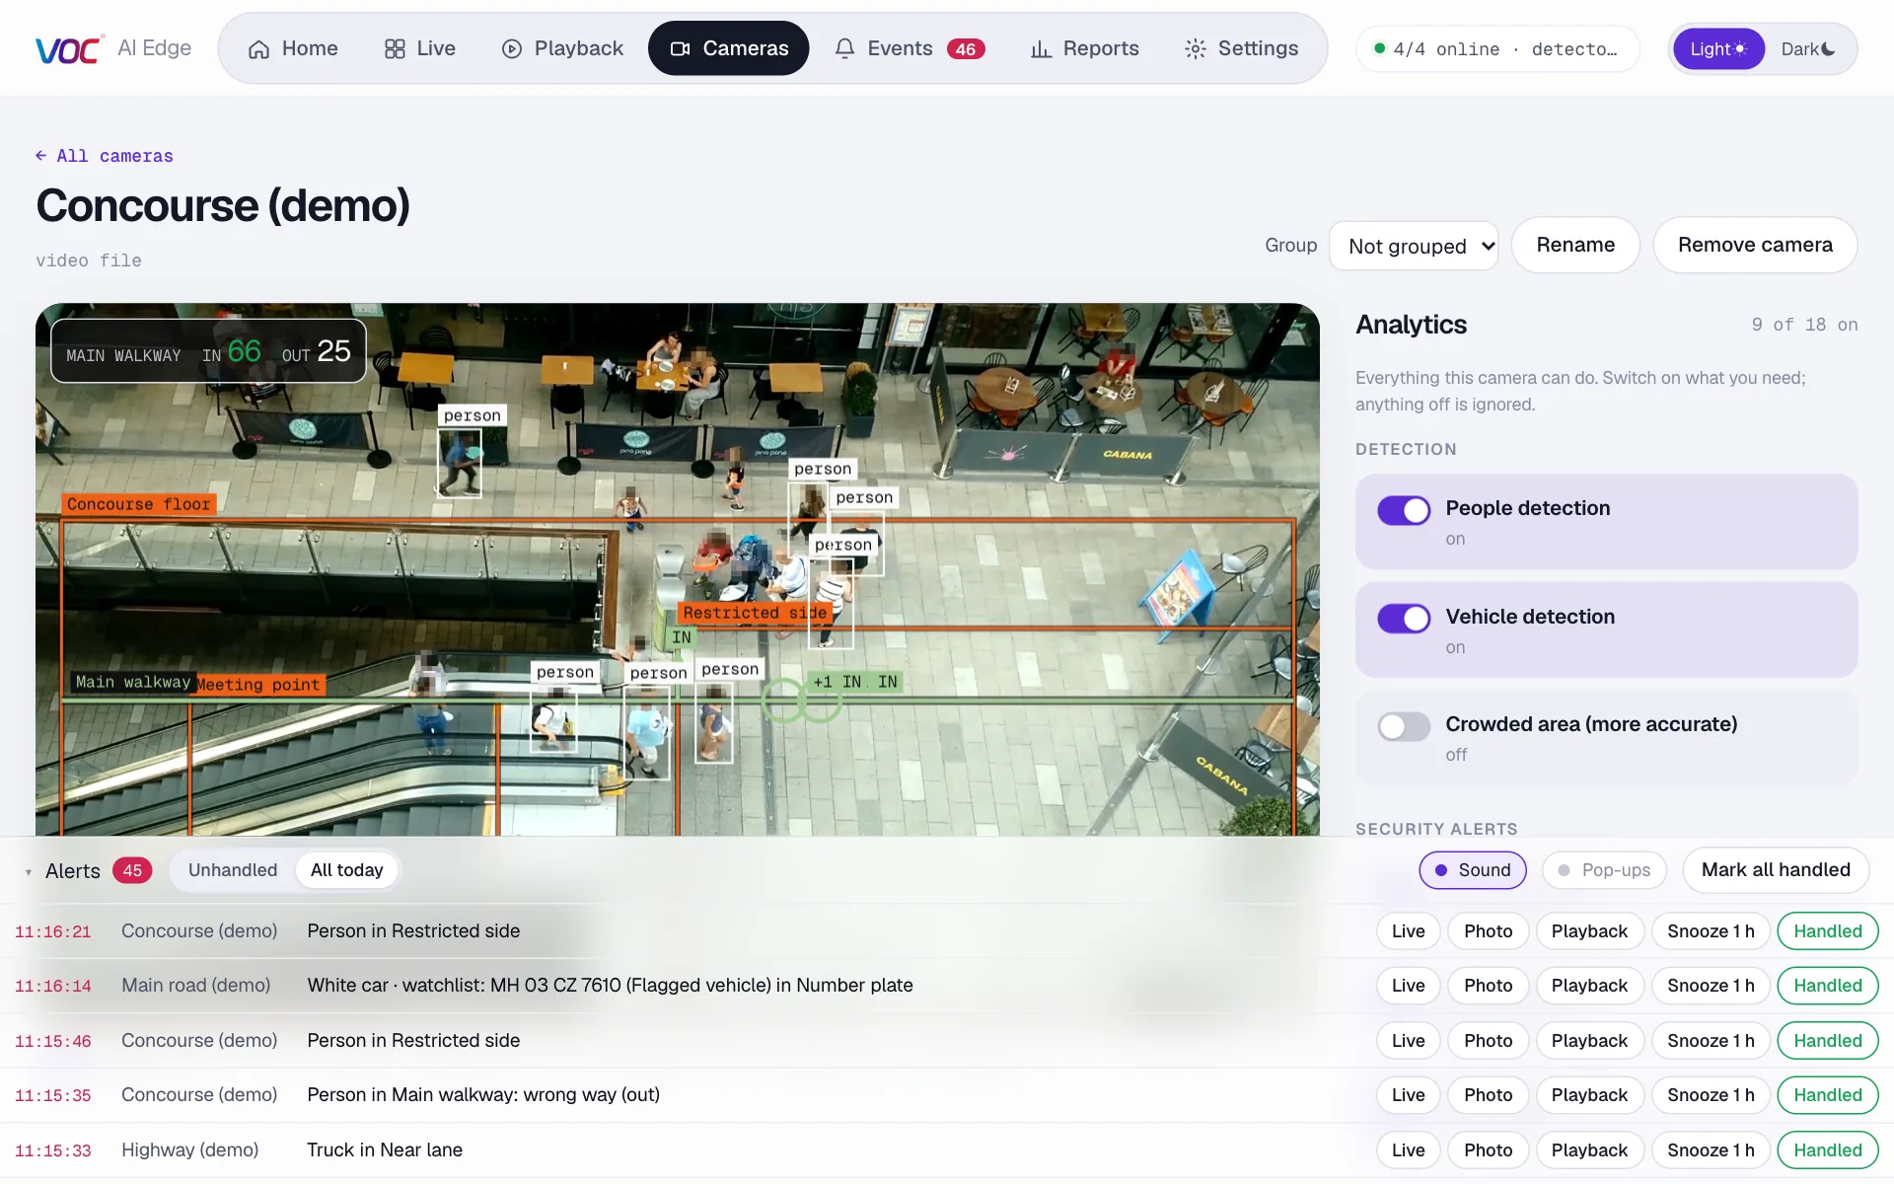
Task: Open Photo for the 11:15:33 alert
Action: [1488, 1150]
